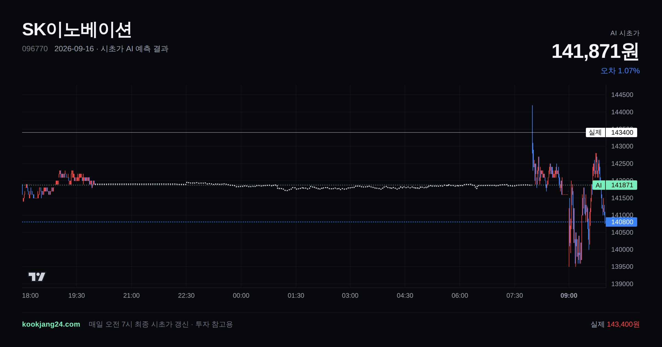Click the 144000 price axis label

pos(622,112)
